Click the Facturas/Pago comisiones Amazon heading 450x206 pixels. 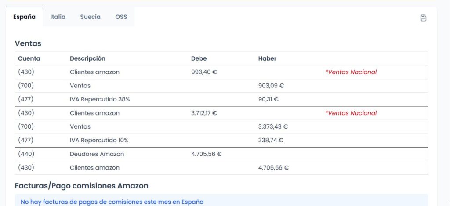coord(81,186)
